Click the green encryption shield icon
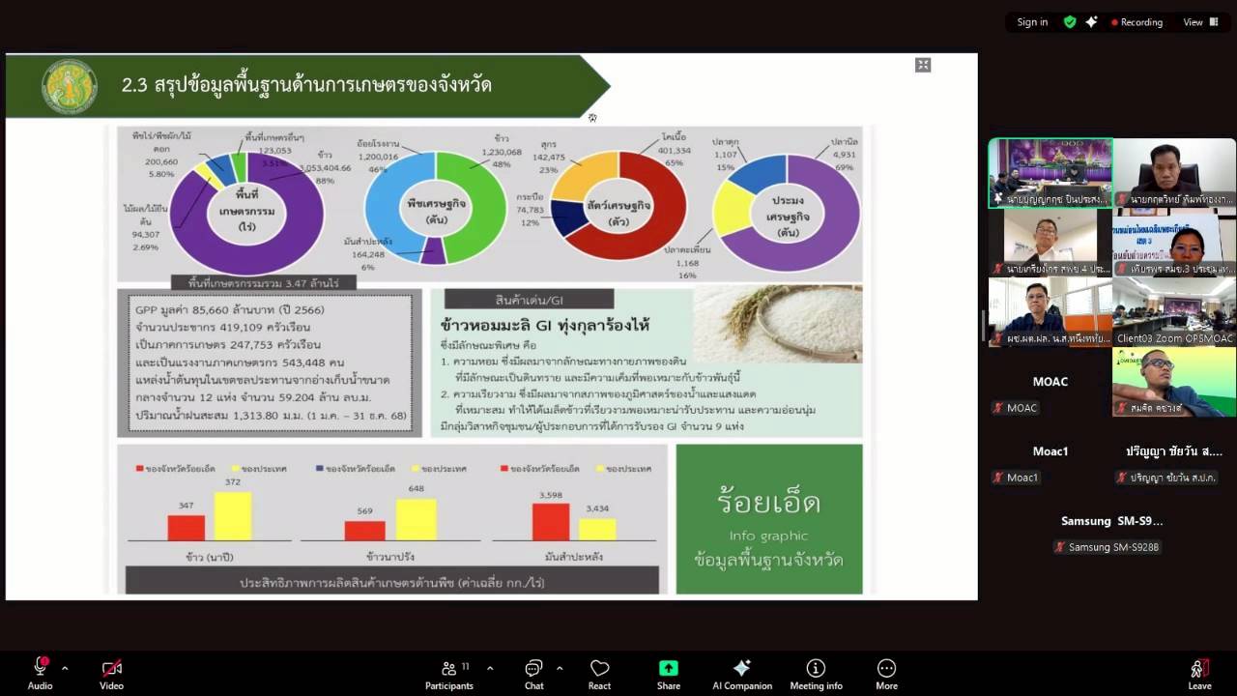The image size is (1237, 696). 1070,22
